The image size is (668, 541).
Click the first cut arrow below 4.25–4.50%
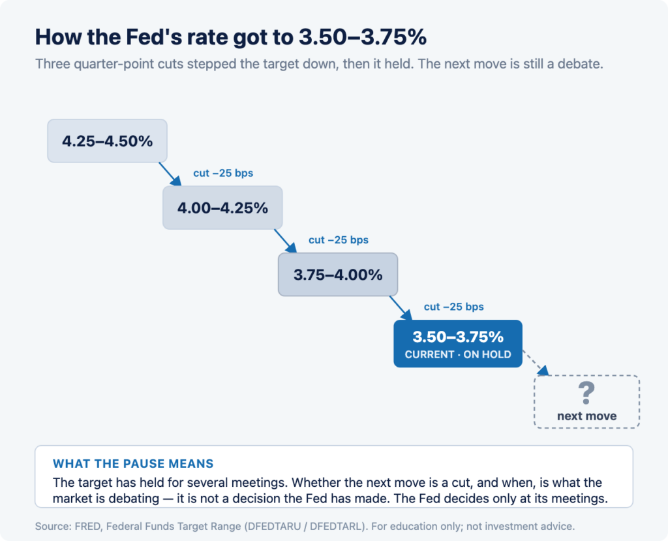pos(170,174)
